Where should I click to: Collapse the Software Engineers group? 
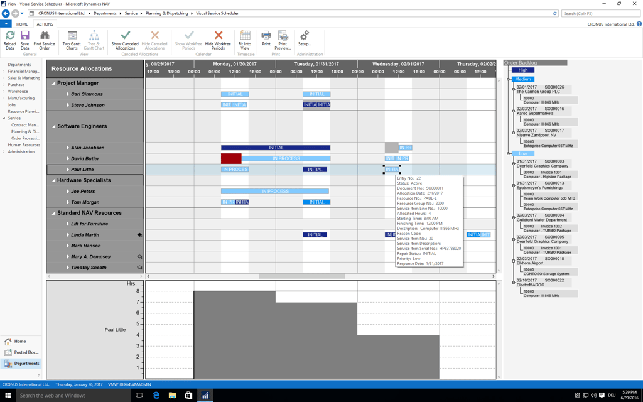pyautogui.click(x=53, y=126)
